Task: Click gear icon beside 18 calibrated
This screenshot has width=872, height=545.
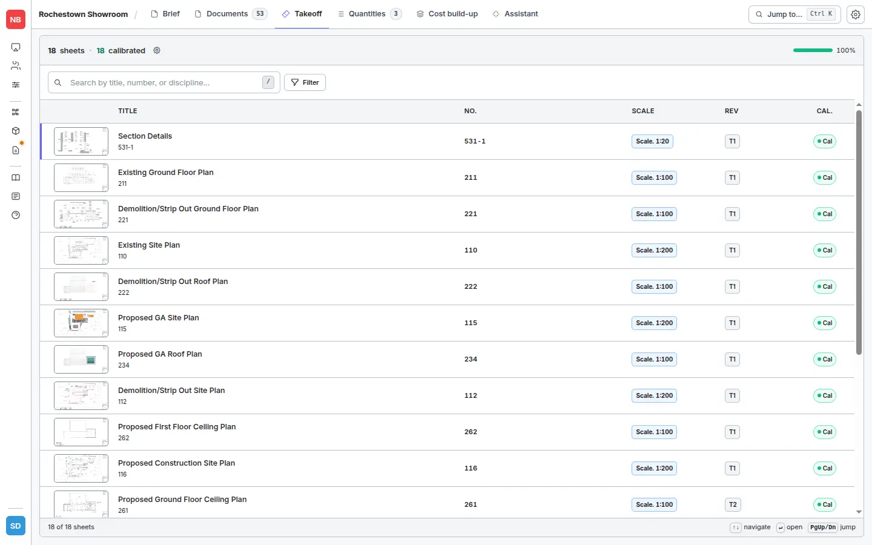Action: [x=157, y=50]
